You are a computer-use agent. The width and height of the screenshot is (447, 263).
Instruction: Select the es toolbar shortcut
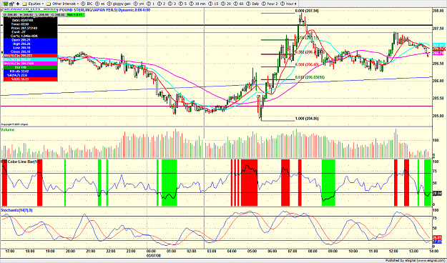100,4
